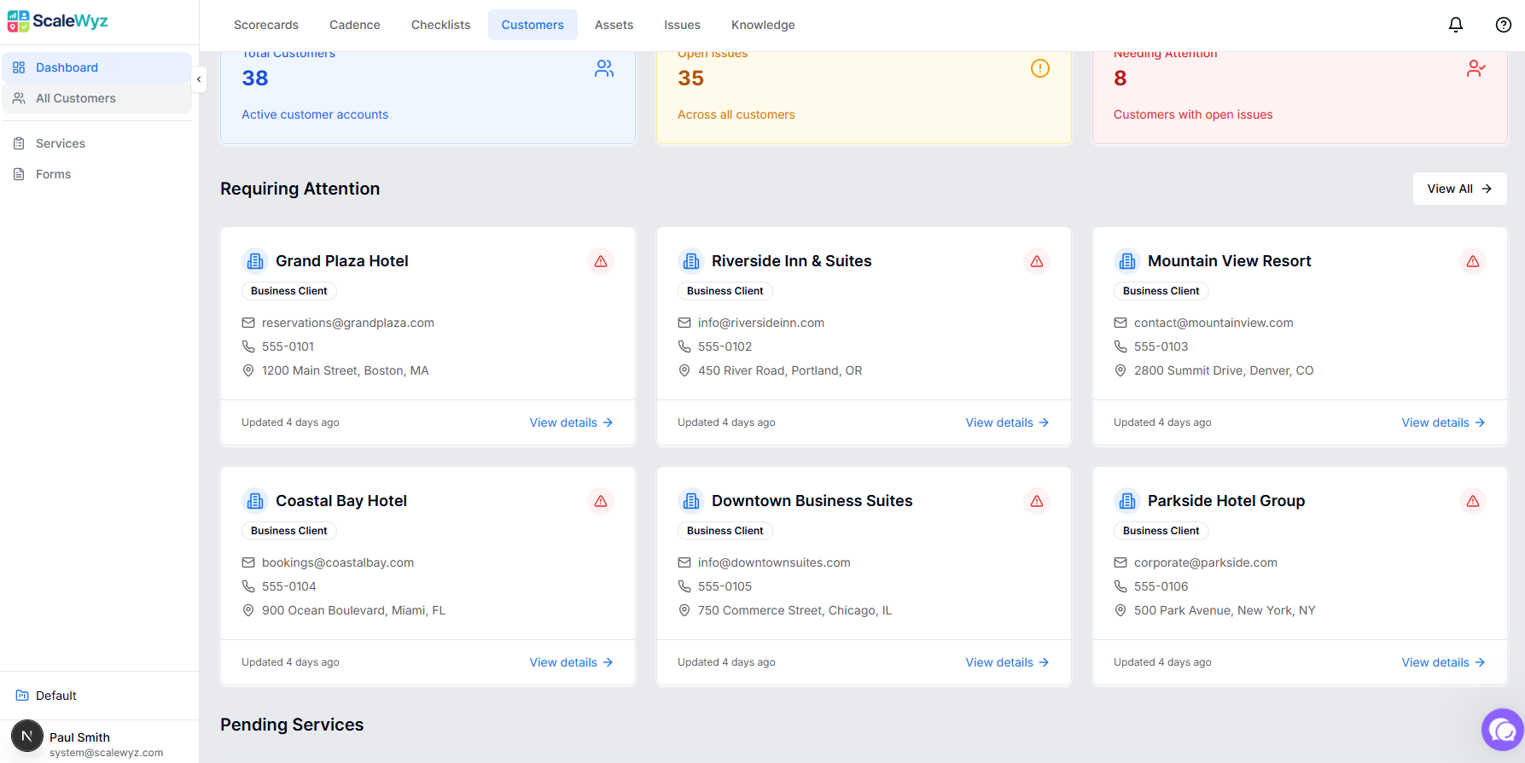Click the Customers with open issues text
The width and height of the screenshot is (1525, 763).
pyautogui.click(x=1193, y=114)
